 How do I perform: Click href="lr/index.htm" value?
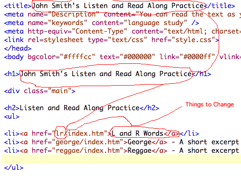tap(70, 134)
